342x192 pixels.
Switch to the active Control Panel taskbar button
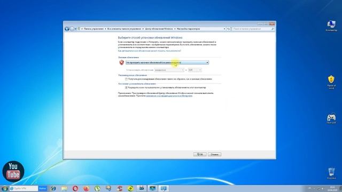coord(164,188)
